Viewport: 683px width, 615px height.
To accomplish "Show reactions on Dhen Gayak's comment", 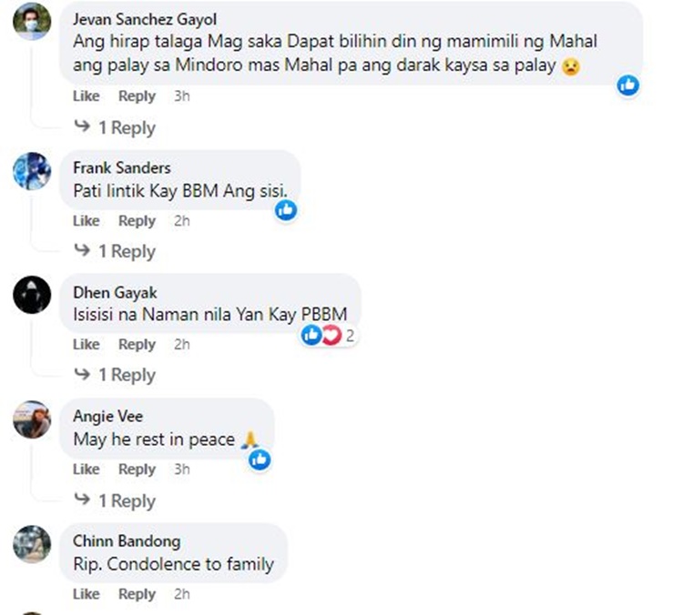I will click(x=327, y=336).
